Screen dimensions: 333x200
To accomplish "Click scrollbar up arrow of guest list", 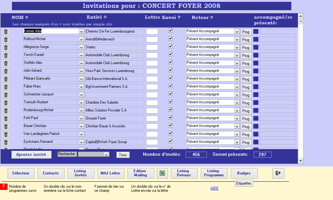I will [300, 16].
